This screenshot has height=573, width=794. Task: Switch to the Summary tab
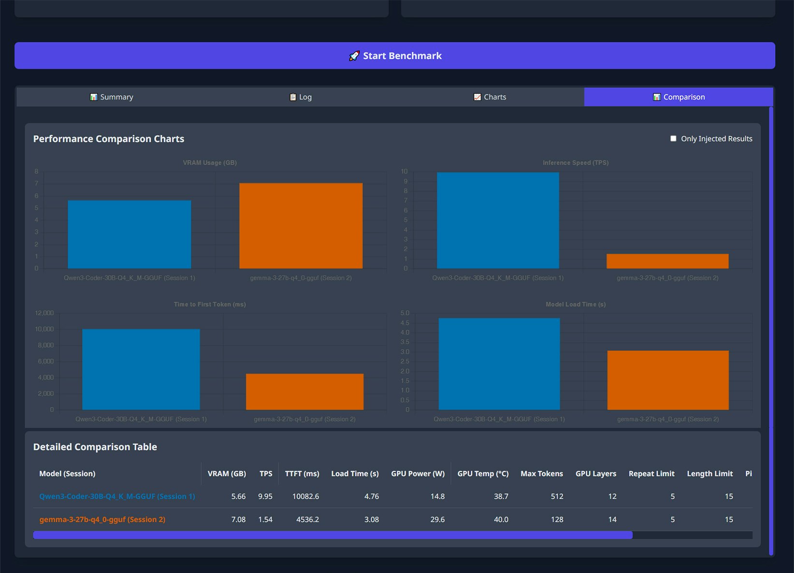[111, 97]
